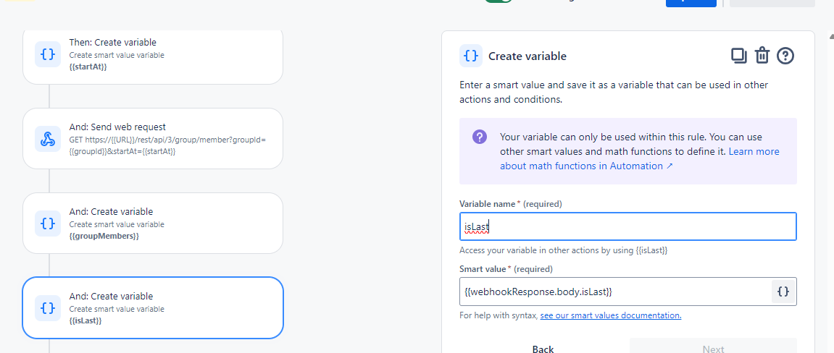Focus the Variable name input field

[627, 226]
